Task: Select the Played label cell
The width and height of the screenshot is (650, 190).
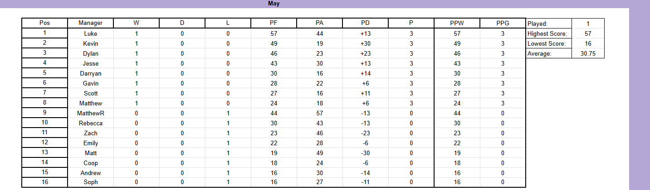Action: [547, 23]
